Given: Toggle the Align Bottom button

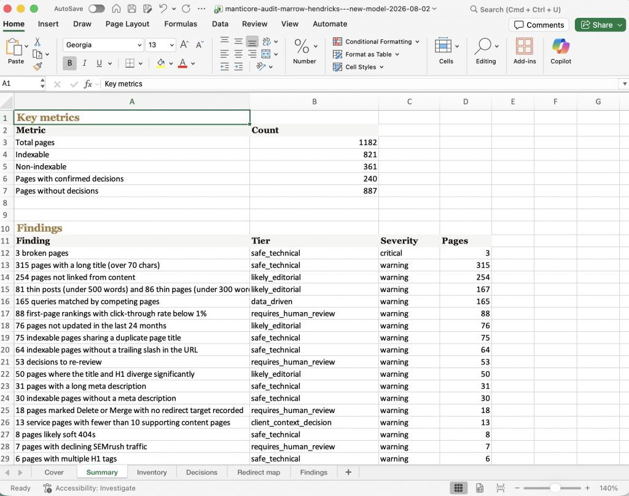Looking at the screenshot, I should point(252,41).
